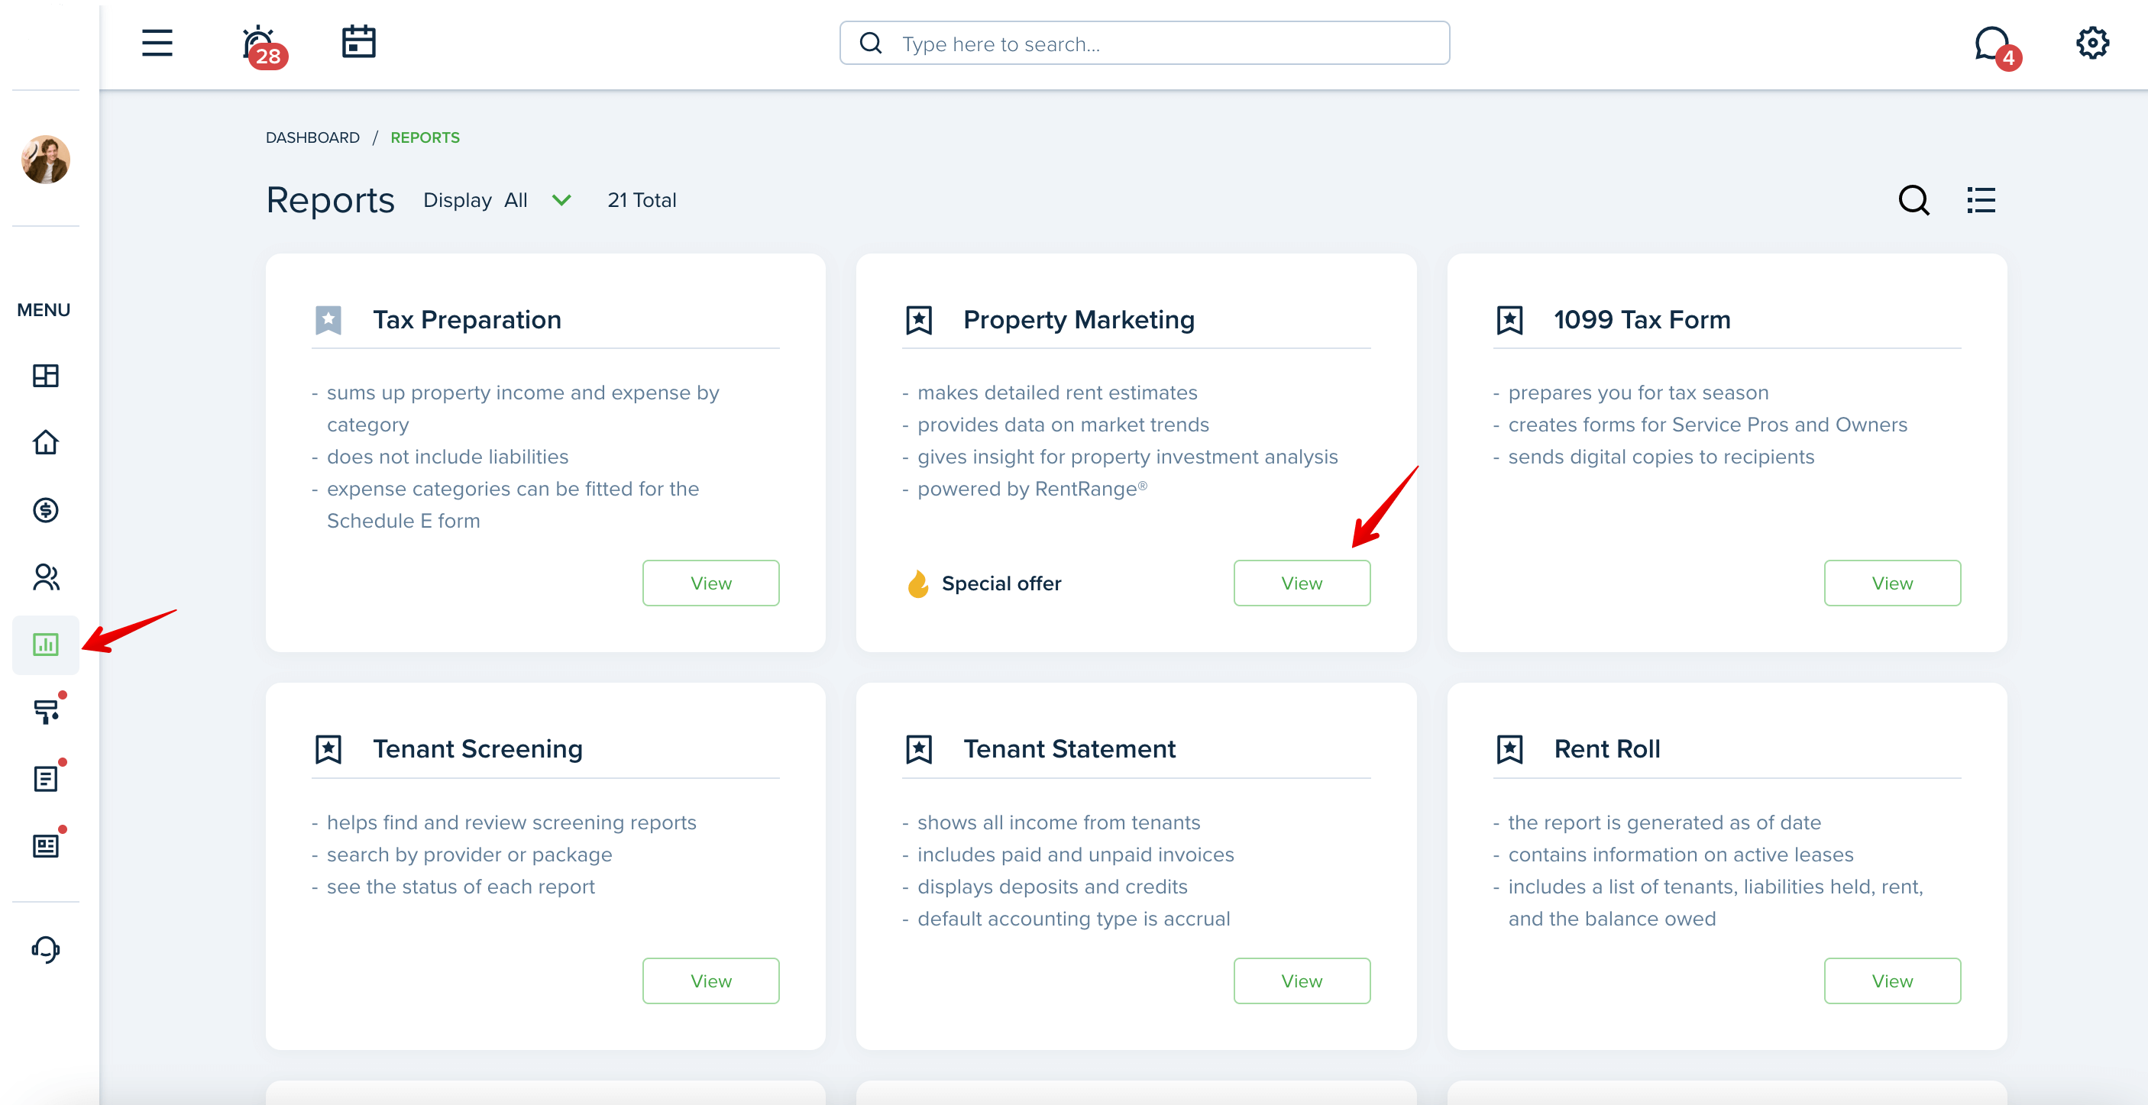Click the Rent Roll card title

(x=1607, y=749)
